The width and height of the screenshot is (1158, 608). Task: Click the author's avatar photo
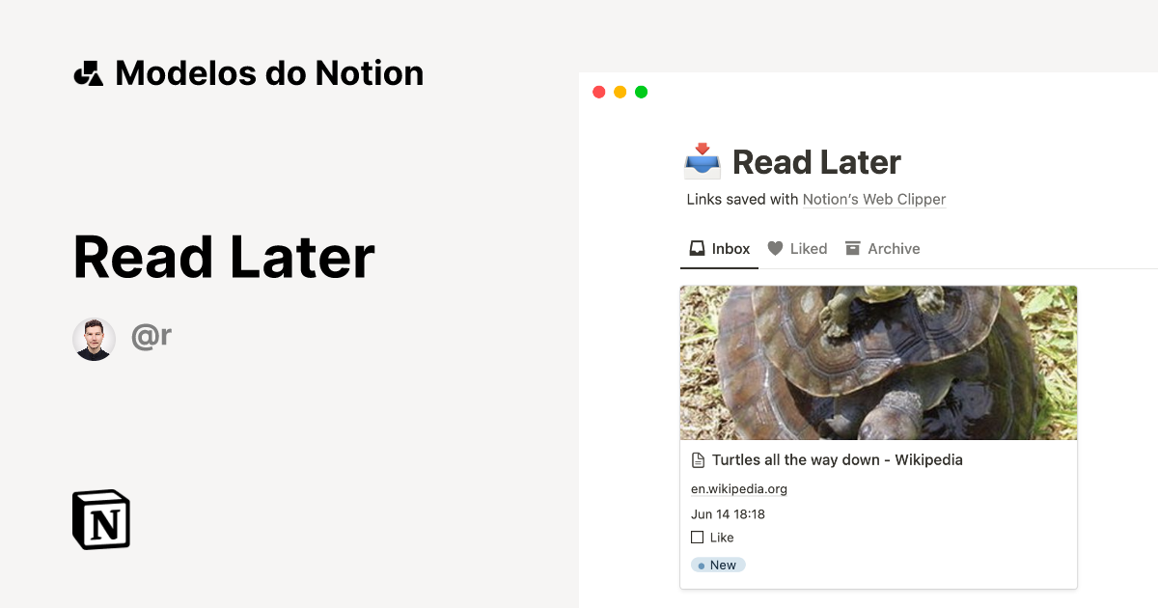coord(94,338)
